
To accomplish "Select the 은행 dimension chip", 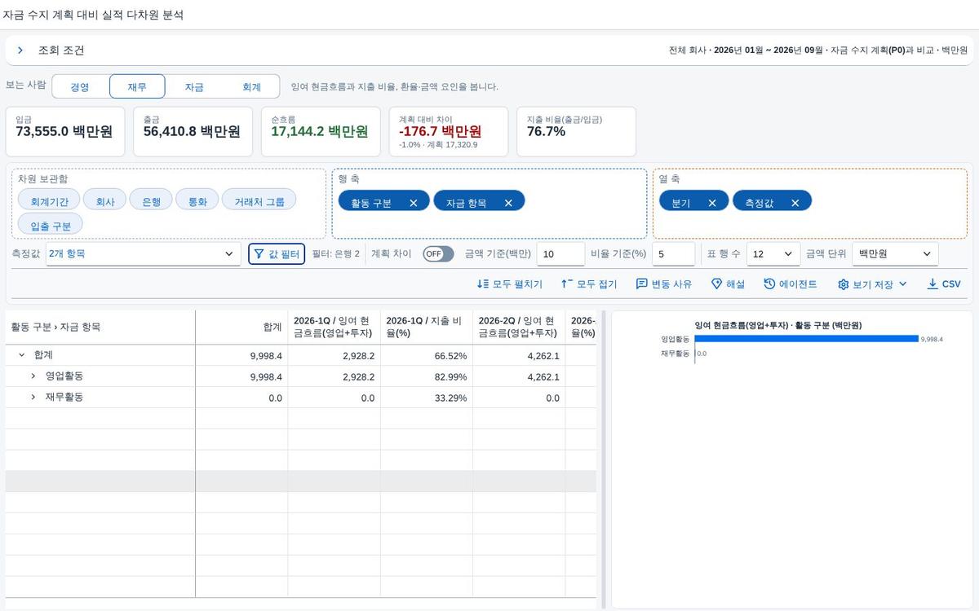I will 152,200.
